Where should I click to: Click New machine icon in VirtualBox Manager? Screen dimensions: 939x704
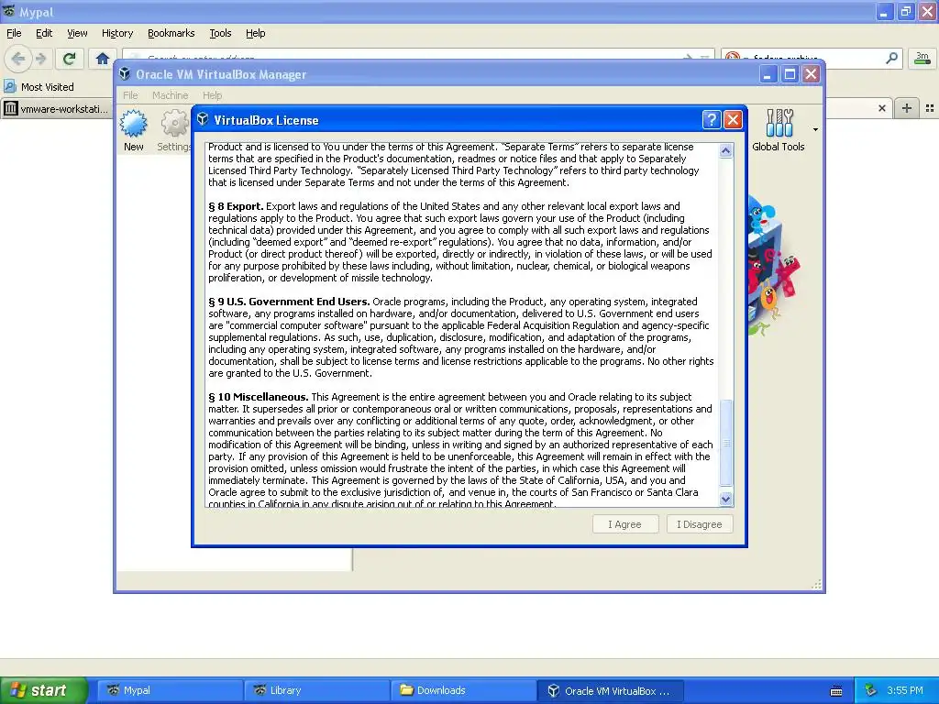[134, 130]
